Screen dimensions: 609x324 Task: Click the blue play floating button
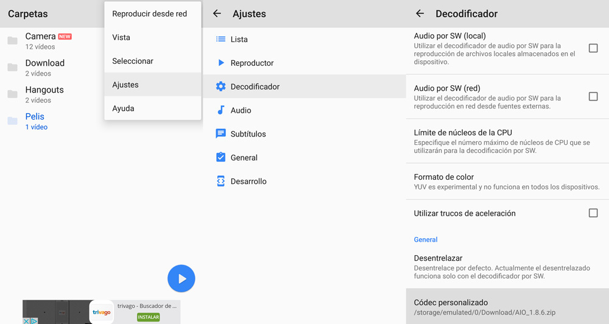point(181,278)
